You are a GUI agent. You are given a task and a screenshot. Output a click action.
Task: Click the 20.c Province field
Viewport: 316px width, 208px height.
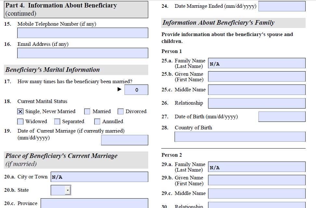[94, 203]
